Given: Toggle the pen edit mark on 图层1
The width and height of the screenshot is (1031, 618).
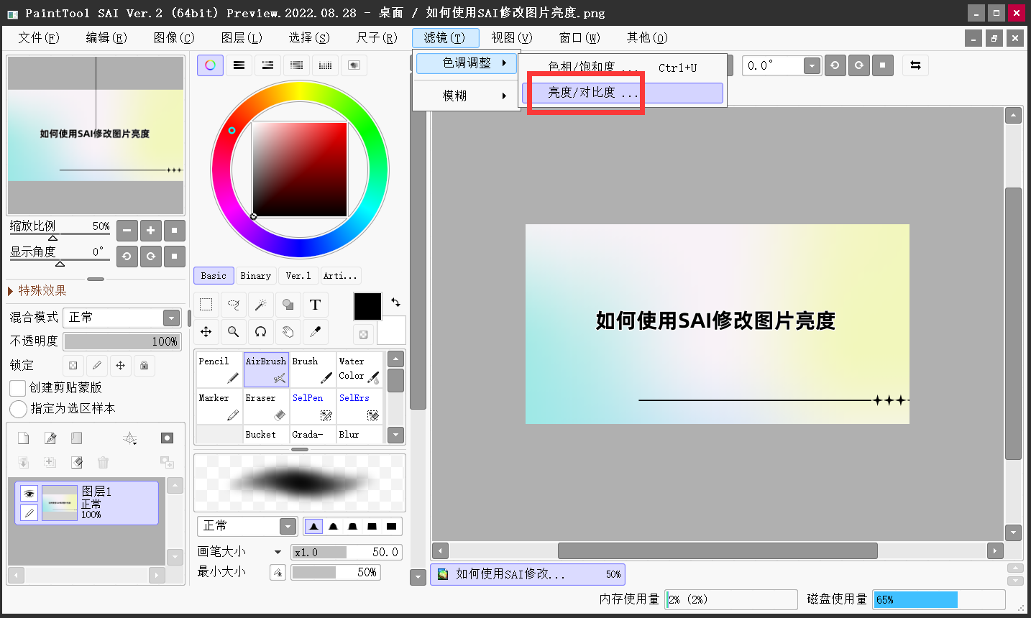Looking at the screenshot, I should pyautogui.click(x=29, y=512).
